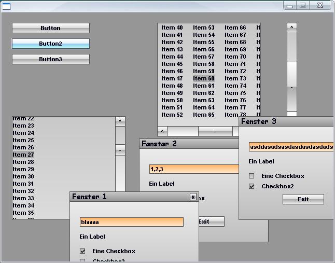This screenshot has width=335, height=263.
Task: Click the application icon in the title bar
Action: pos(6,6)
